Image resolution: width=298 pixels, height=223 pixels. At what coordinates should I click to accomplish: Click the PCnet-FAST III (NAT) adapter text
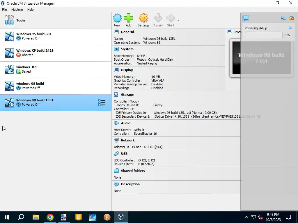pyautogui.click(x=147, y=147)
